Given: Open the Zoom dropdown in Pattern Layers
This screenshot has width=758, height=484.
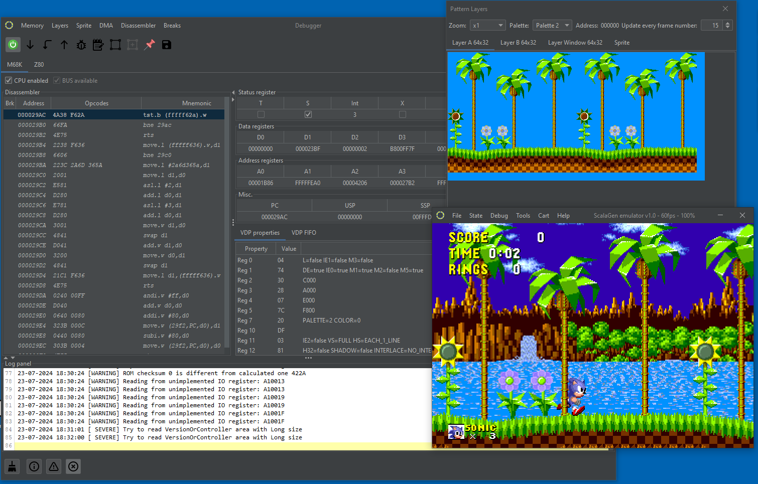Looking at the screenshot, I should [488, 25].
